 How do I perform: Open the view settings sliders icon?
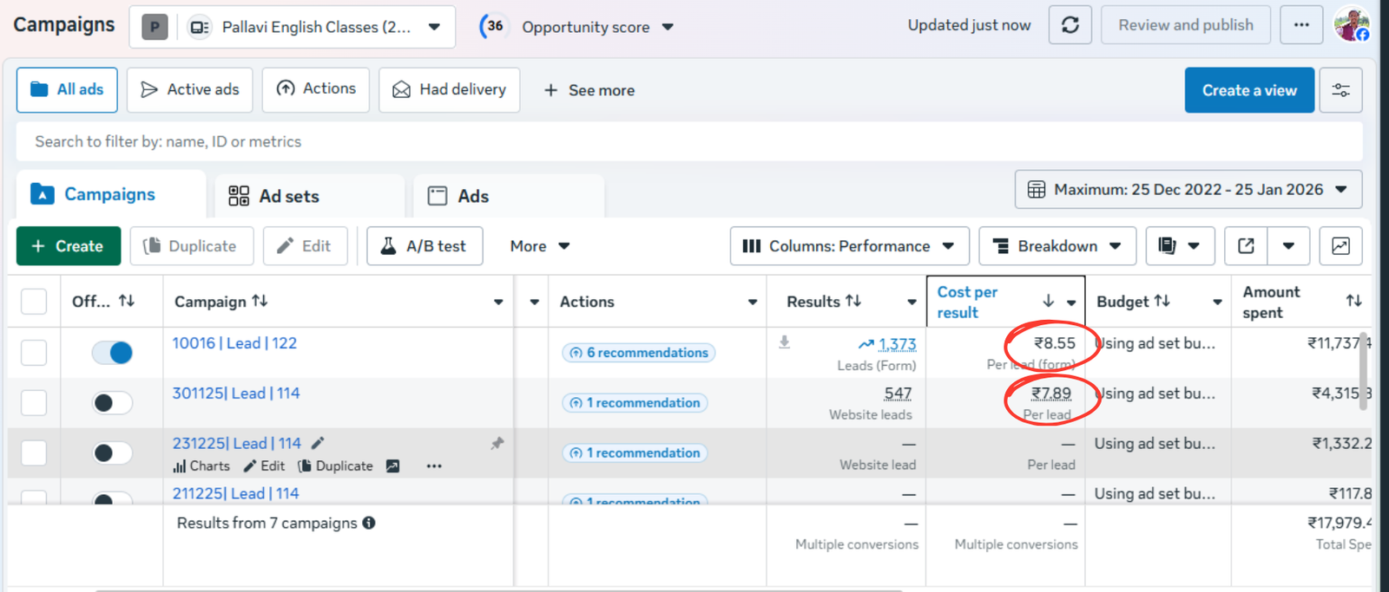click(1340, 90)
